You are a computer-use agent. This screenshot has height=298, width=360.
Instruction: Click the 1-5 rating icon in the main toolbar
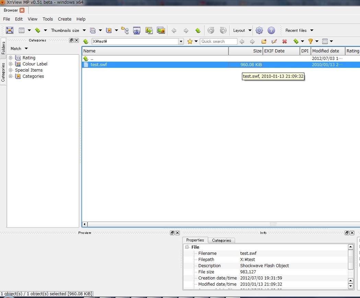tap(93, 30)
